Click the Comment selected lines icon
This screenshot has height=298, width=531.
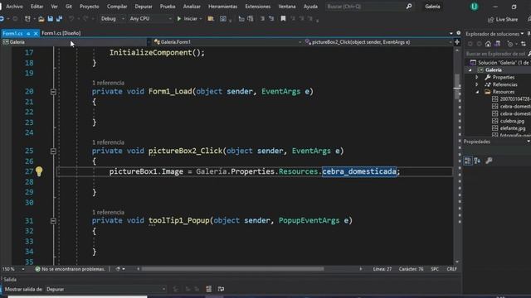(262, 19)
